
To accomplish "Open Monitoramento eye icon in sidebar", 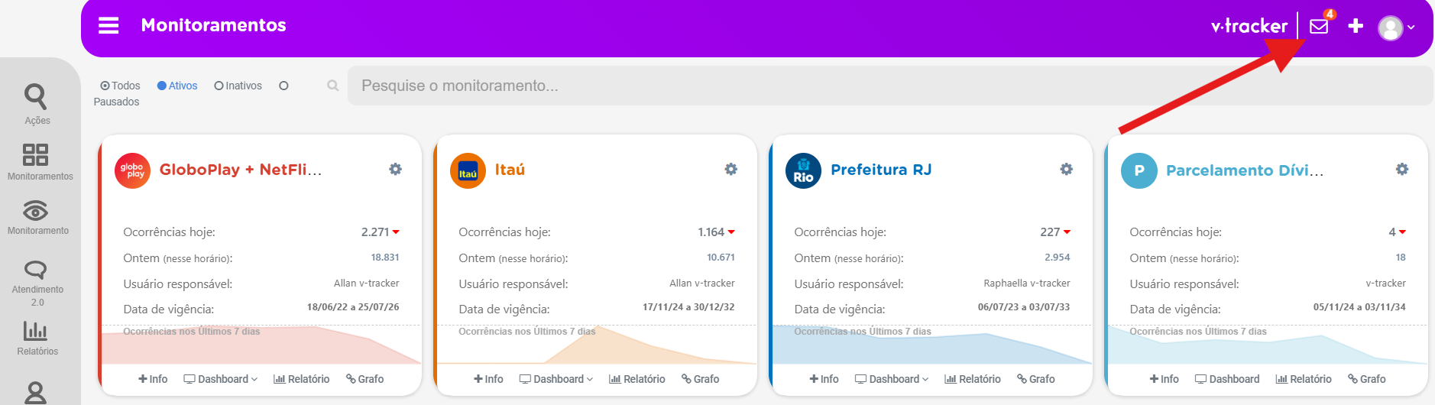I will tap(37, 217).
